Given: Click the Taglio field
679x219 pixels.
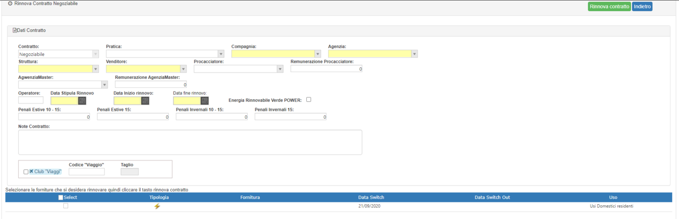Looking at the screenshot, I should (x=130, y=172).
